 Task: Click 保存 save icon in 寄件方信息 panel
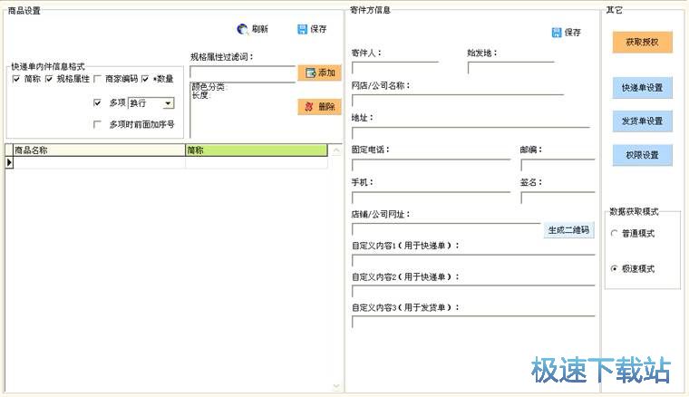click(557, 33)
